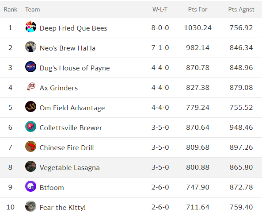The image size is (262, 217).
Task: Open Neo's Brew HaHa avatar photo
Action: [31, 46]
